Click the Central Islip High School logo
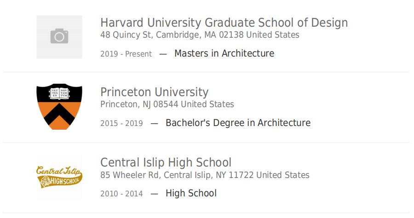The image size is (414, 218). (59, 177)
